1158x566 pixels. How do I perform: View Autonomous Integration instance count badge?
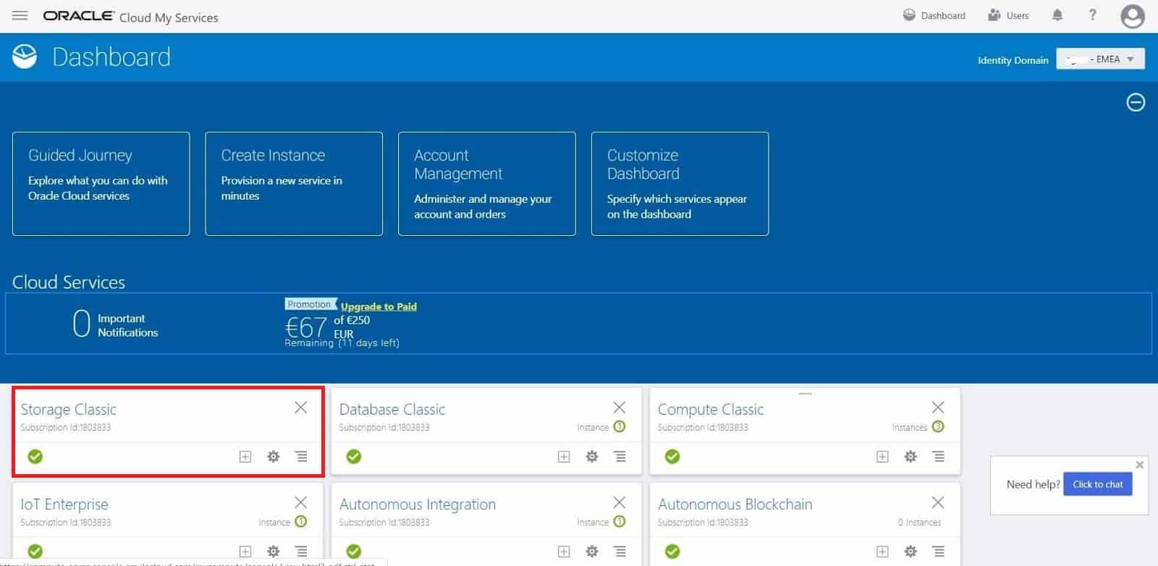click(620, 521)
